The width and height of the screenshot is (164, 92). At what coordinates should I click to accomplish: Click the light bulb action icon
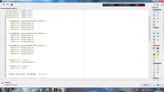(x=158, y=16)
